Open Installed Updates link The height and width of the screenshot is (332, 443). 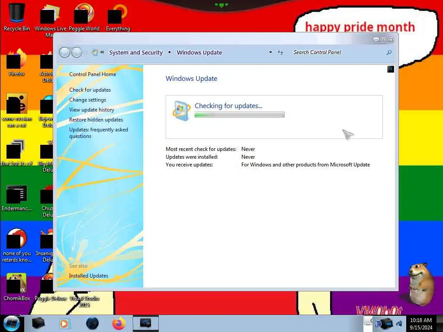88,275
